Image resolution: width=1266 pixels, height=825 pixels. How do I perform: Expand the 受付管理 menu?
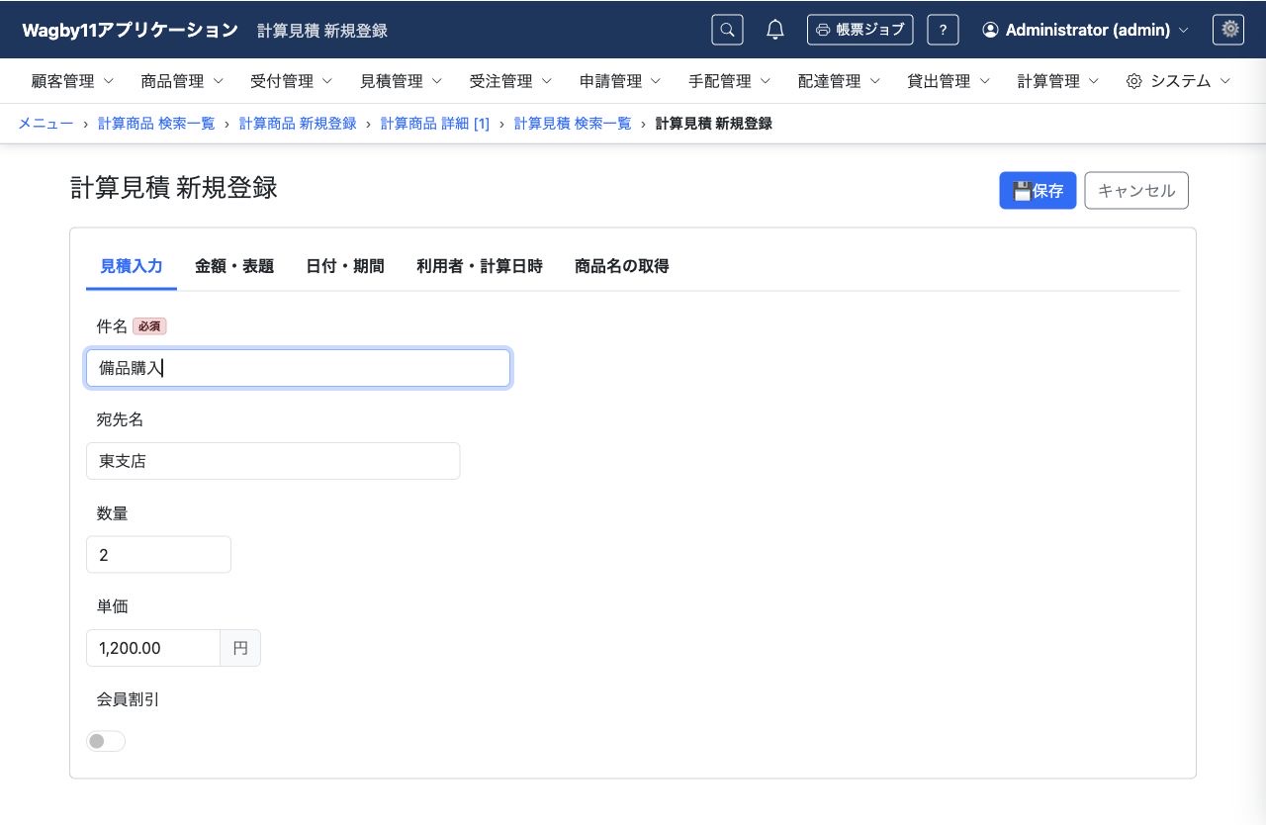click(x=292, y=81)
